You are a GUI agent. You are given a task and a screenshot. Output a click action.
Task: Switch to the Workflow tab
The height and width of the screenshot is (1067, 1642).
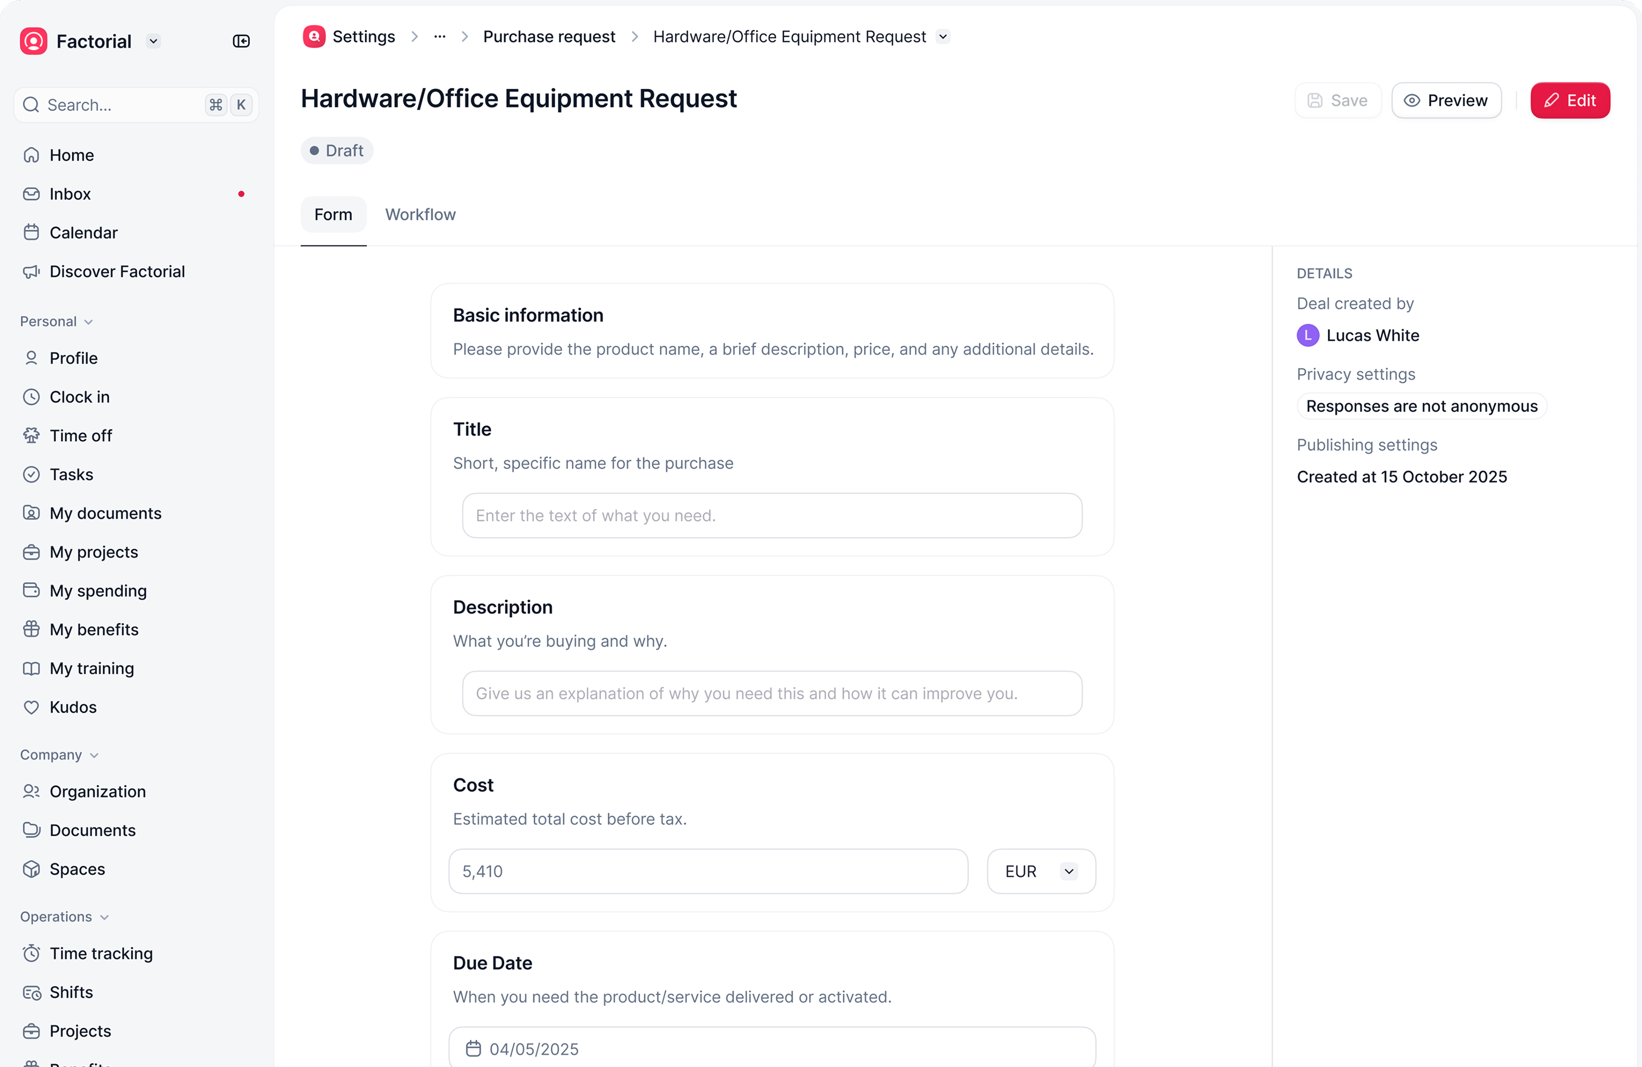pyautogui.click(x=420, y=215)
